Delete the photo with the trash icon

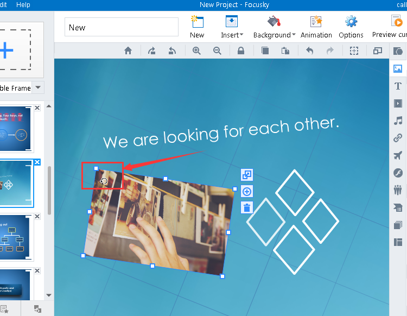[247, 208]
